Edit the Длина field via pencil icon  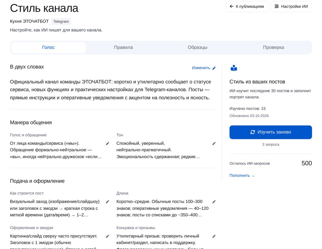tap(214, 202)
